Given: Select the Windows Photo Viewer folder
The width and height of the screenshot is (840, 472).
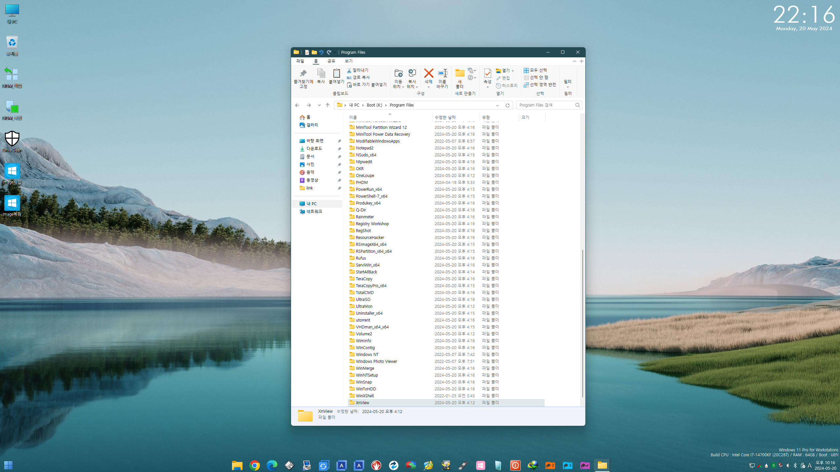Looking at the screenshot, I should point(446,361).
